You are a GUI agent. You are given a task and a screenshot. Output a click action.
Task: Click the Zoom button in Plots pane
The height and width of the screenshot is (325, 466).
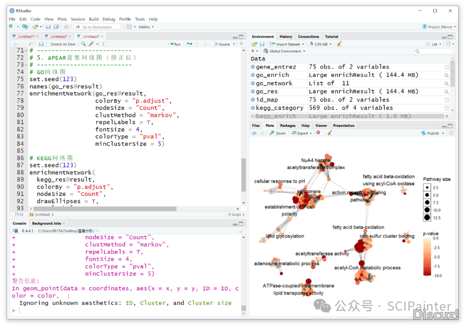click(x=277, y=133)
